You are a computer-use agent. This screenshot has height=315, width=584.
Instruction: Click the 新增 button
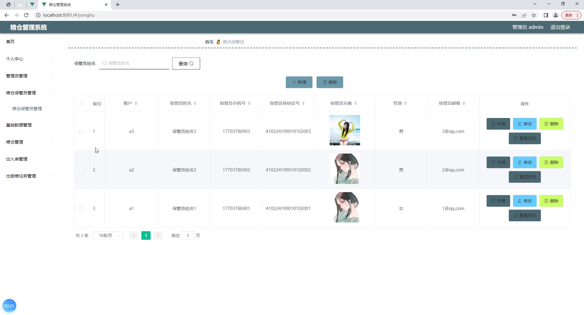tap(299, 82)
